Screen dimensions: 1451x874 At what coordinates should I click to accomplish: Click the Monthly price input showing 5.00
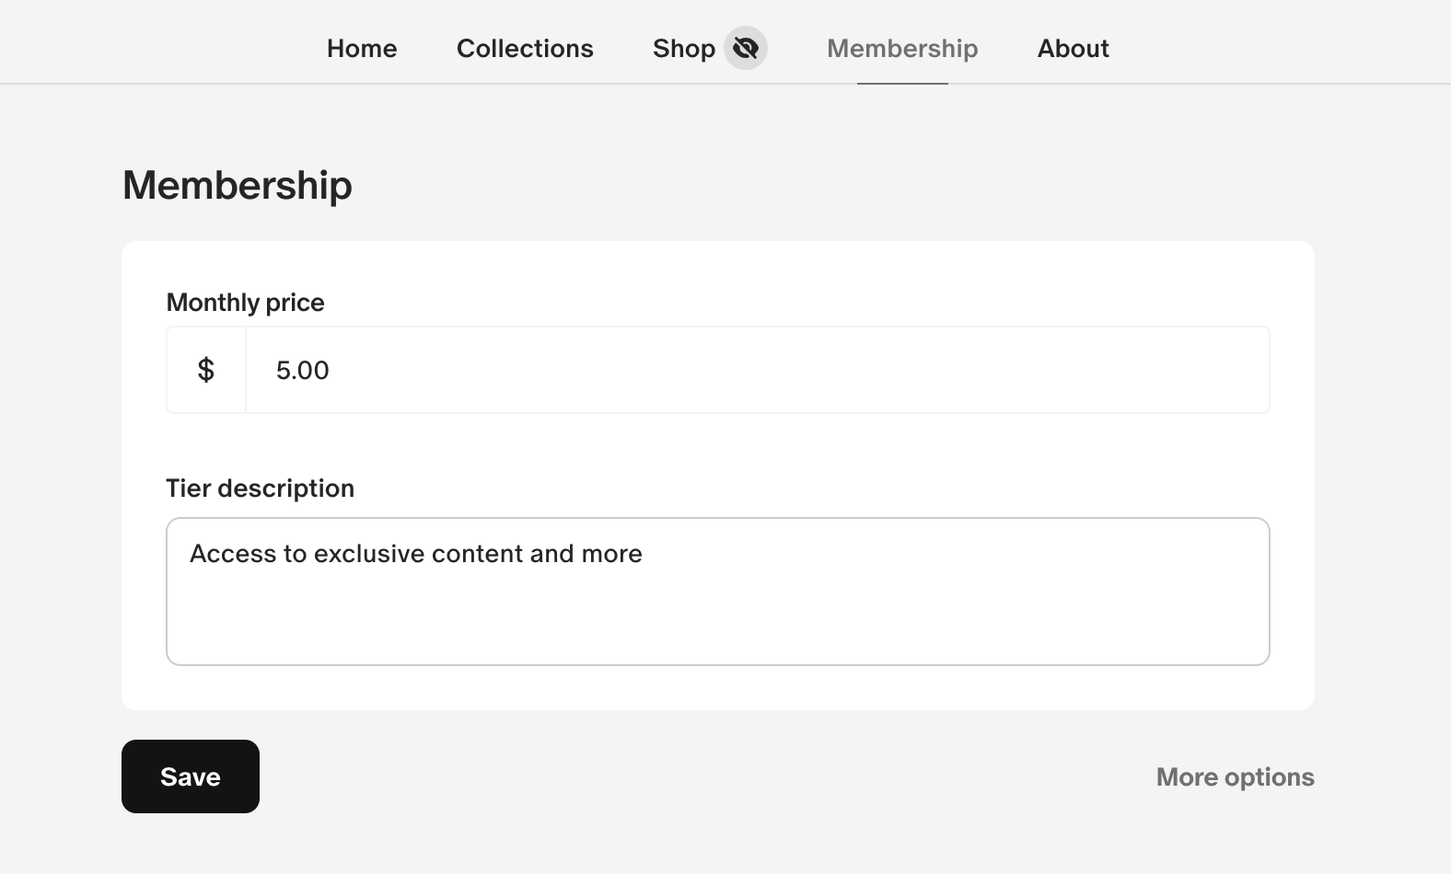(x=644, y=370)
